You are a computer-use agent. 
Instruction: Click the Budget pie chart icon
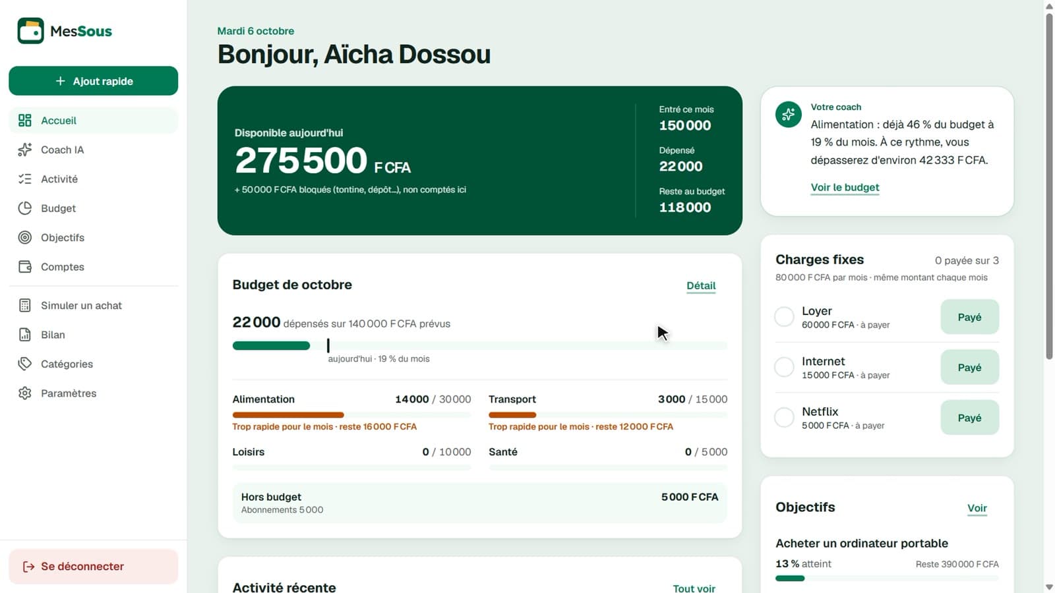(25, 208)
